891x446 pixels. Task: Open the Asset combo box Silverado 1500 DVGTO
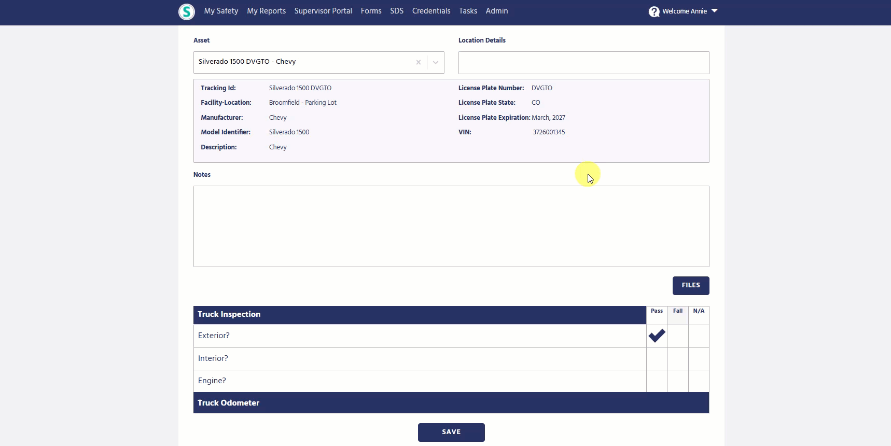318,62
